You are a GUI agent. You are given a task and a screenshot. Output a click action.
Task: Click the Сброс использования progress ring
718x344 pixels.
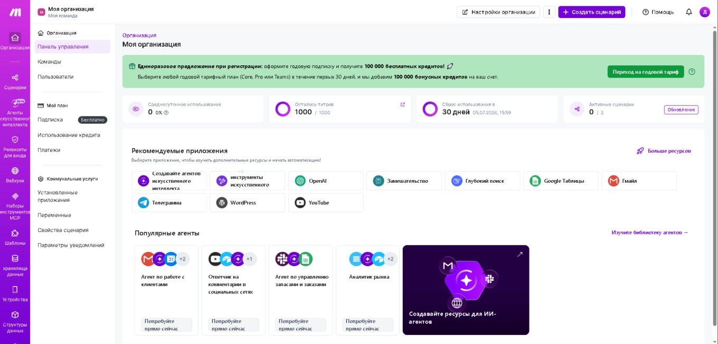pyautogui.click(x=430, y=109)
